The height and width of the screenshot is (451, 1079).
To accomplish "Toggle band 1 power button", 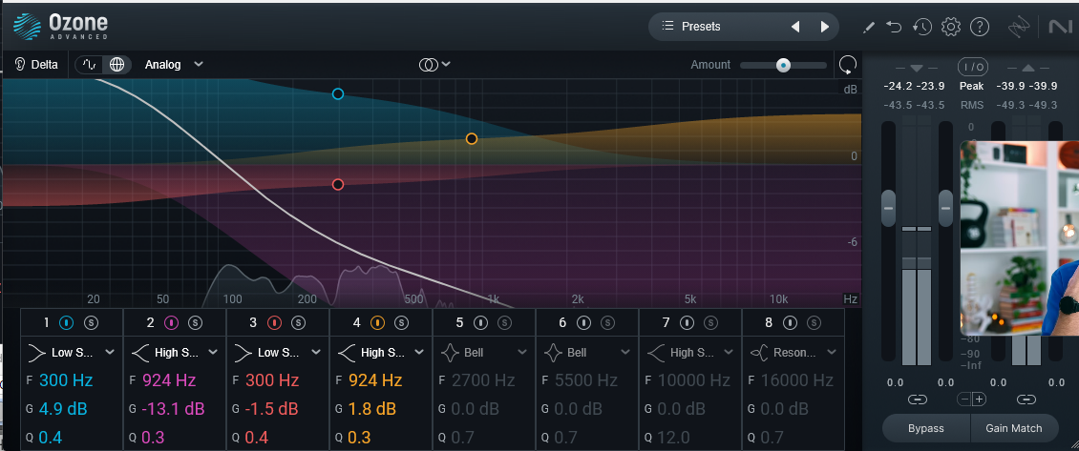I will point(67,322).
